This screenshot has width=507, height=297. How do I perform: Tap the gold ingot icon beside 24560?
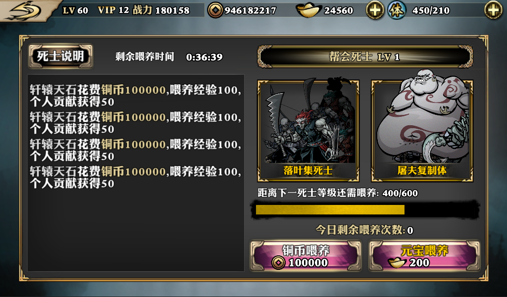(308, 11)
